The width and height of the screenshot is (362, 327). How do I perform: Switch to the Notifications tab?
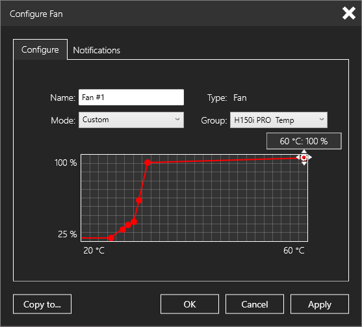pos(96,50)
